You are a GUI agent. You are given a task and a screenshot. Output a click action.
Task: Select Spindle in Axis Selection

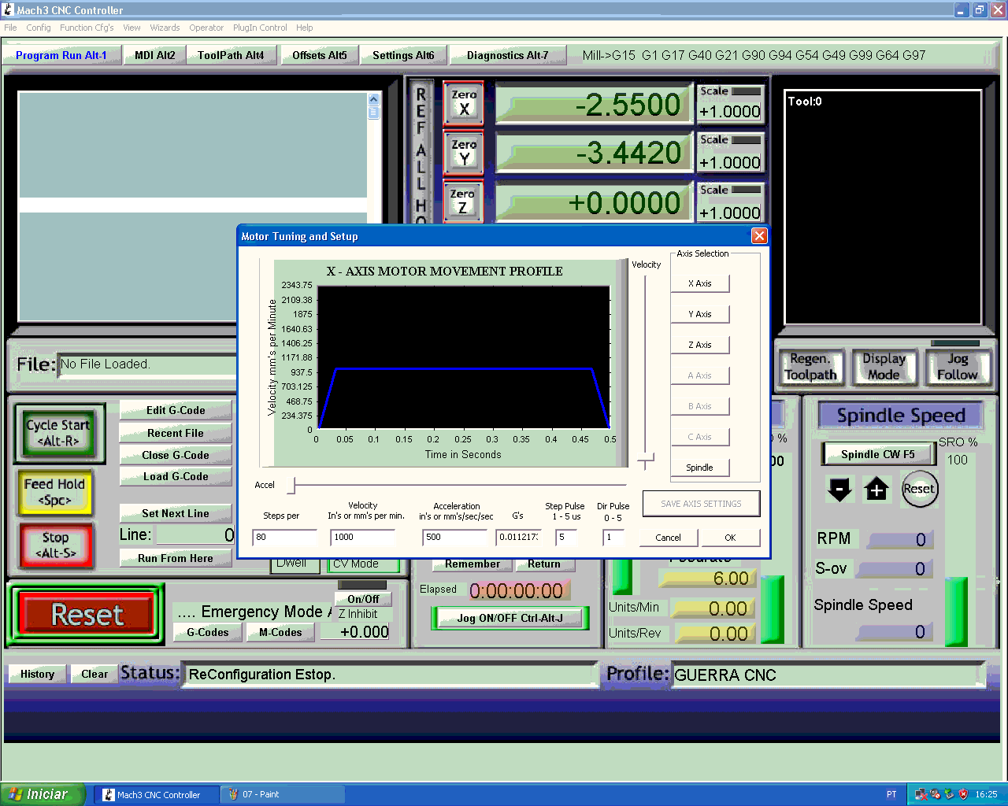pos(700,468)
